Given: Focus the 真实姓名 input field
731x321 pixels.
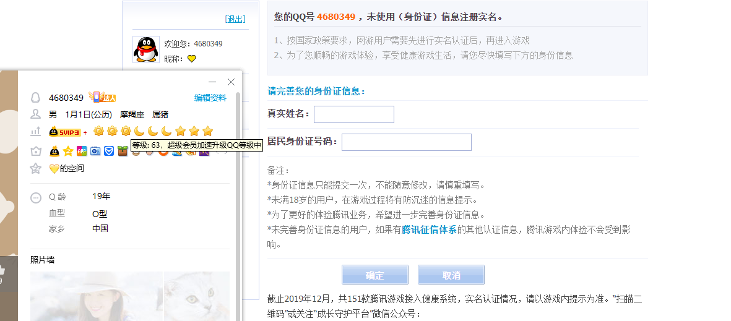Looking at the screenshot, I should pos(354,114).
